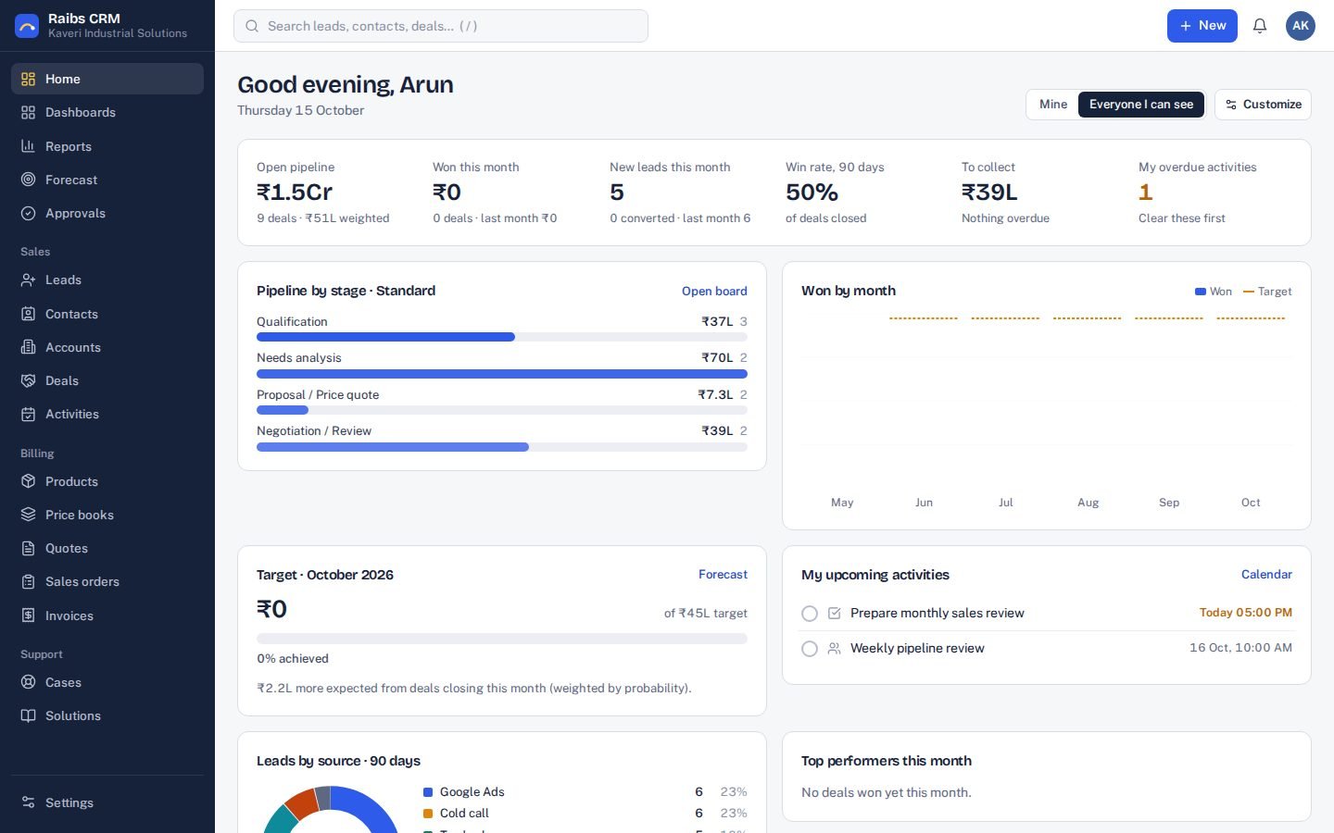Click the Needs analysis stage bar
The height and width of the screenshot is (833, 1334).
[x=502, y=374]
